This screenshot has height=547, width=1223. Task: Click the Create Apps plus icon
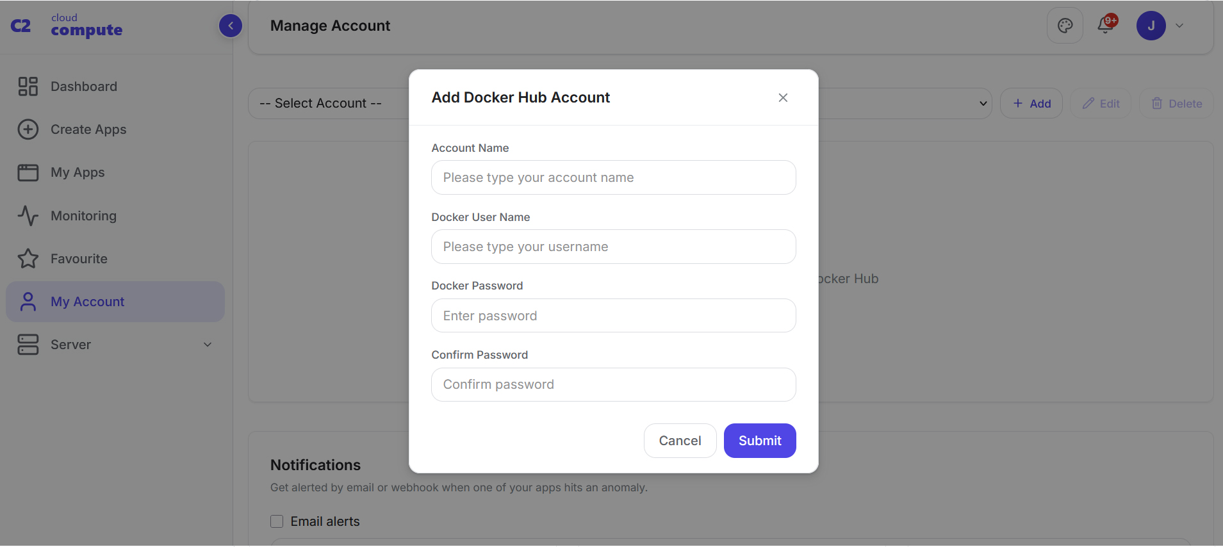tap(28, 129)
